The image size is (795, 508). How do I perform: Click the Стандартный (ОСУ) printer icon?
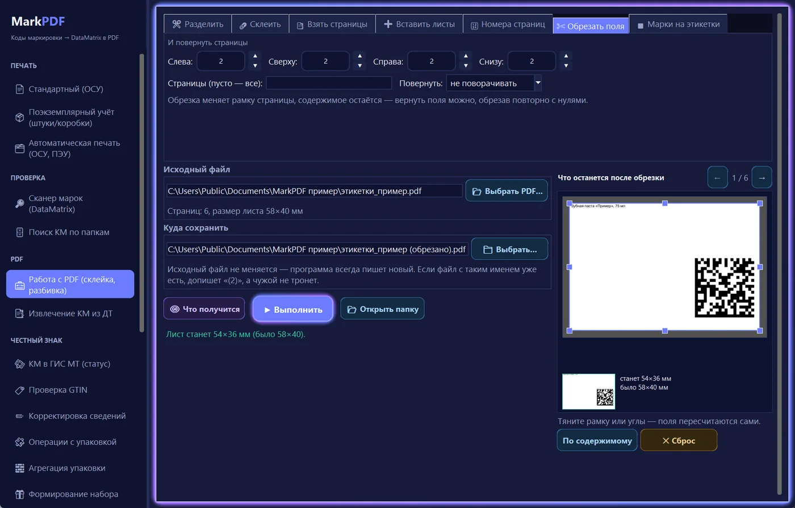pos(19,89)
